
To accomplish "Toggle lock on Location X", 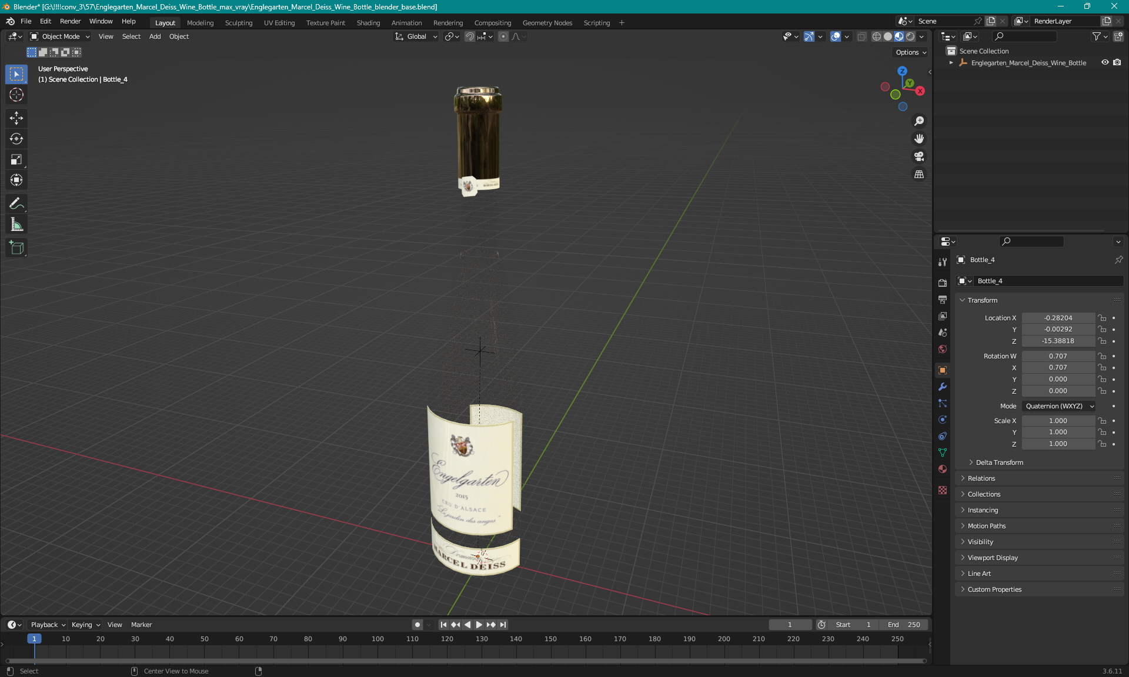I will pos(1102,318).
